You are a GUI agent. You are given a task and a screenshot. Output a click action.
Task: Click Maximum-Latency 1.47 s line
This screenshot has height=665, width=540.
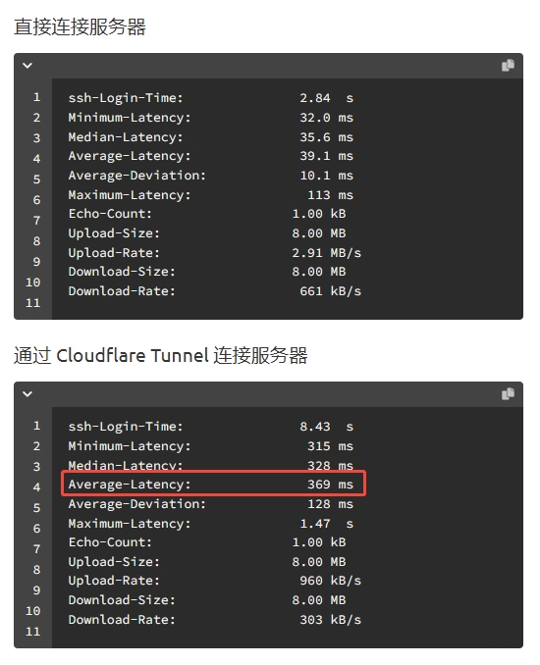coord(210,524)
